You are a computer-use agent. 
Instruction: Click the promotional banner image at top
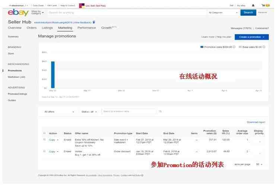[x=82, y=6]
